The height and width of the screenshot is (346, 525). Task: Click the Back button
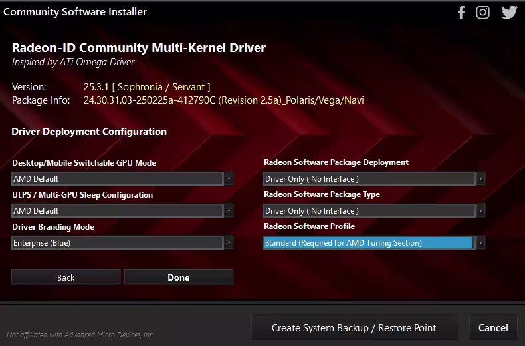click(66, 277)
